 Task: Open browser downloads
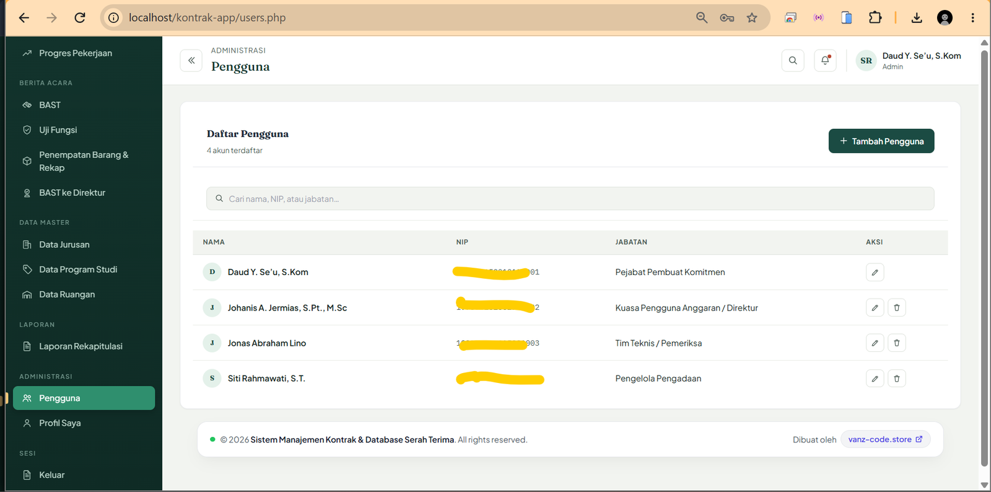[917, 17]
